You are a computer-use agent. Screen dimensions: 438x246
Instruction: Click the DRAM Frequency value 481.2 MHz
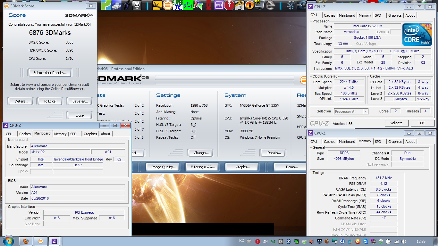point(383,178)
